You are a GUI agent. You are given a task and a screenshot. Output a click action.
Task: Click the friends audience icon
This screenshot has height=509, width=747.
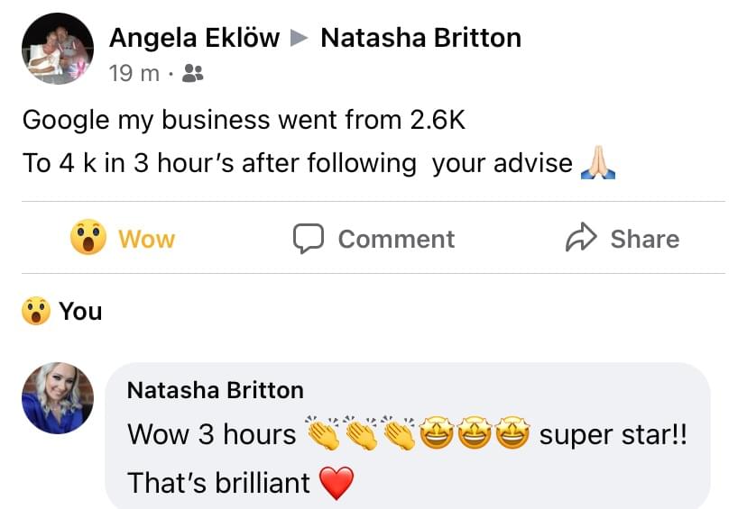[x=192, y=74]
